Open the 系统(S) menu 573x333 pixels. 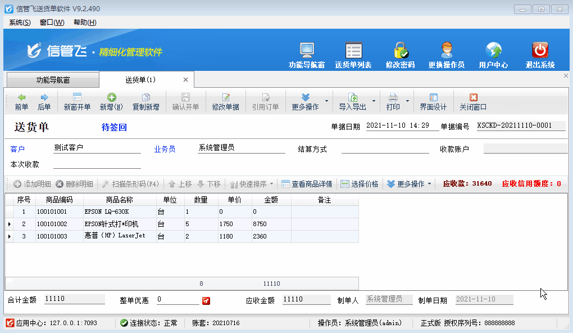20,22
